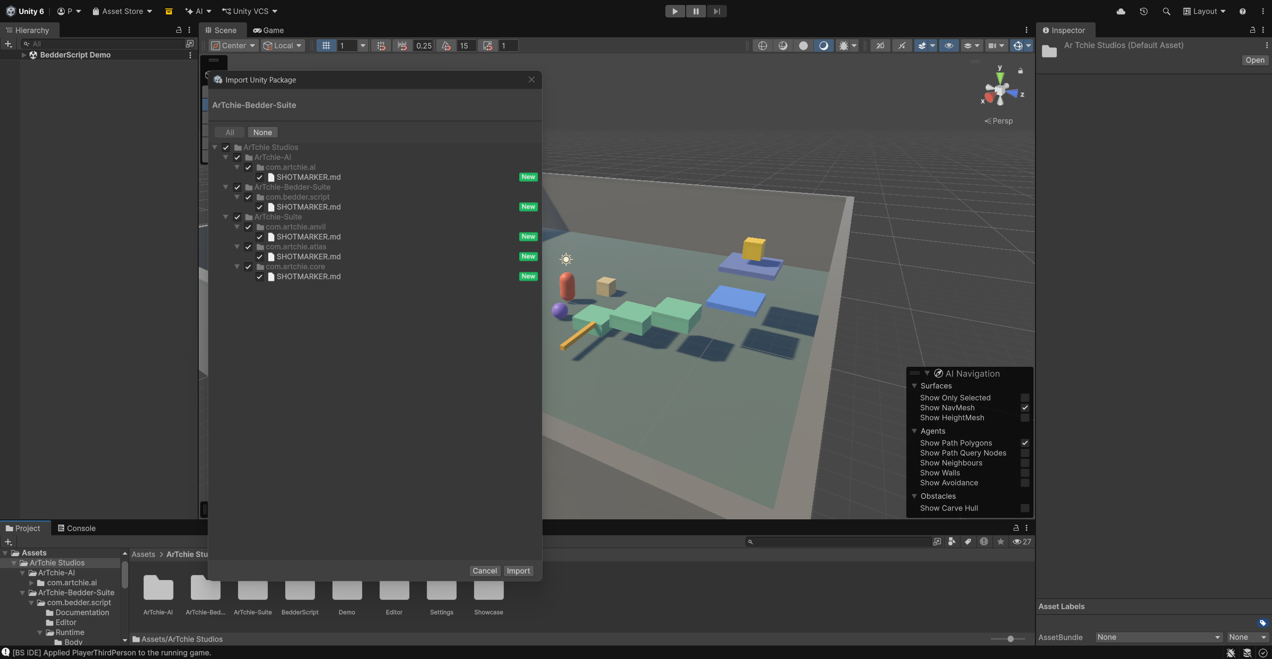Click the Project icon size slider
This screenshot has width=1272, height=659.
1008,639
